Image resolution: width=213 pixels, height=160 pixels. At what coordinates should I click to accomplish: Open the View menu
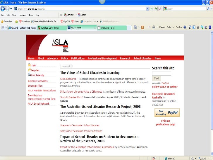pos(14,15)
